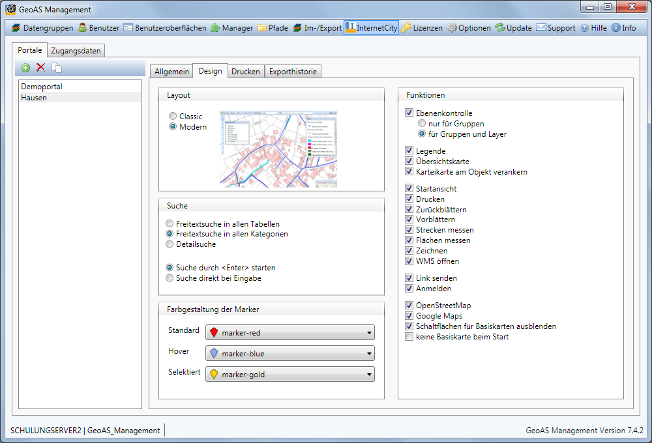Select Demoportal in the portal list
This screenshot has width=652, height=443.
tap(42, 86)
